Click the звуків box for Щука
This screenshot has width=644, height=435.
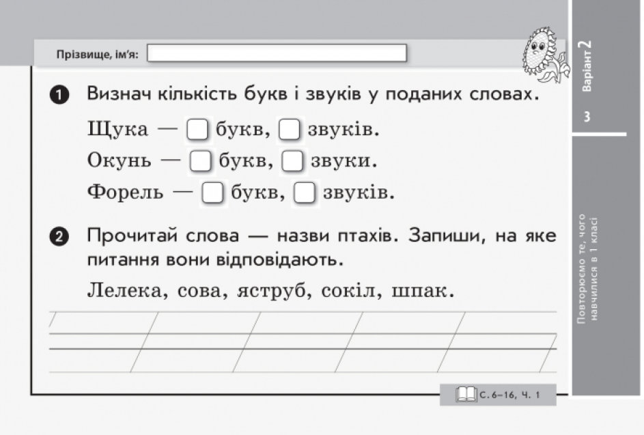click(x=290, y=129)
